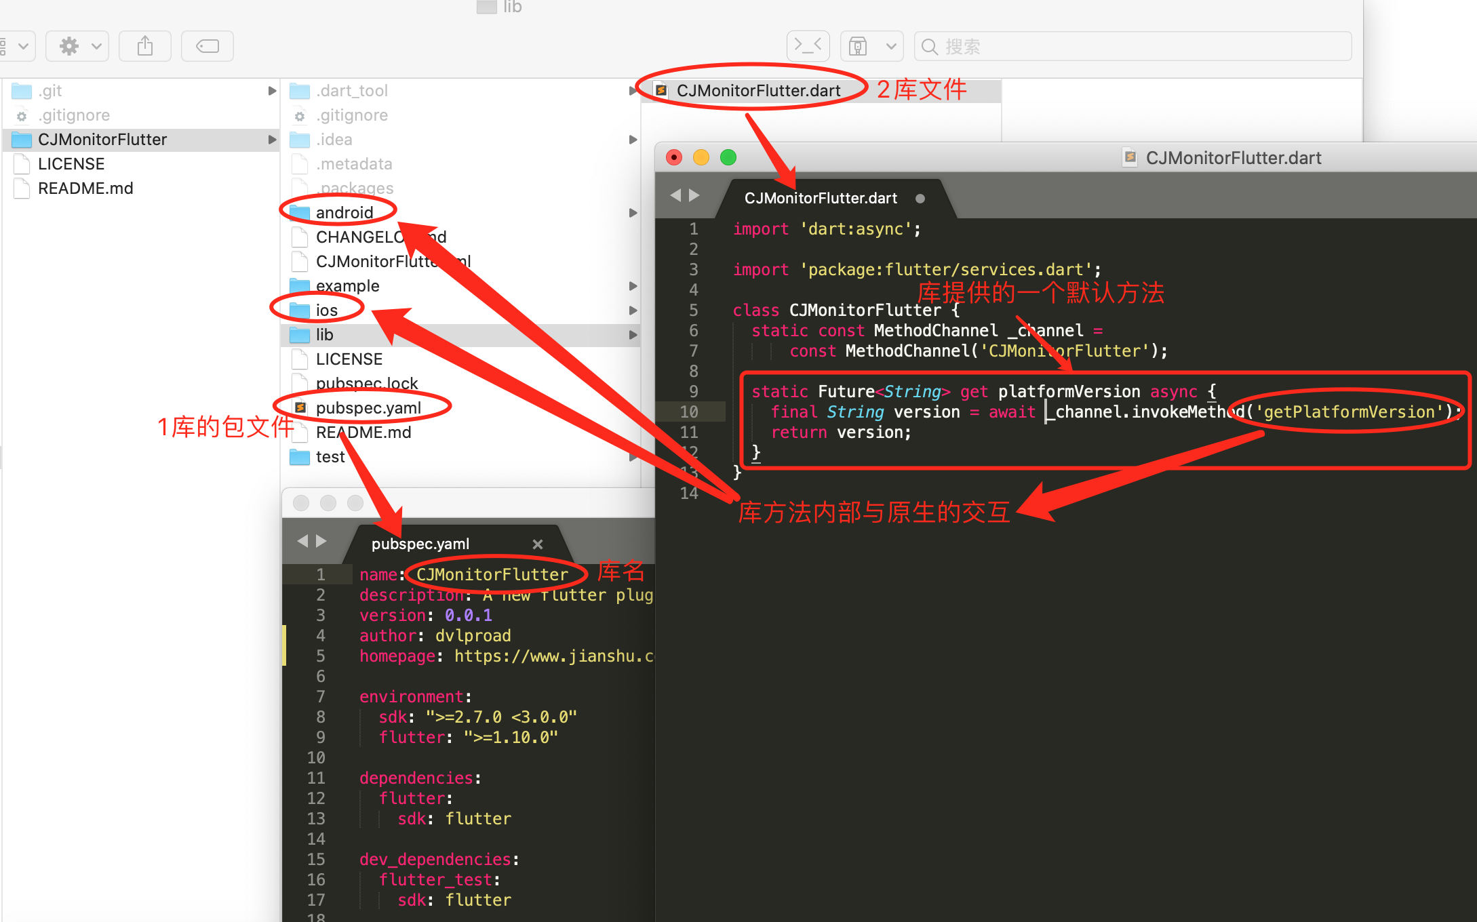Click line number 1 in pubspec.yaml gutter

coord(321,575)
